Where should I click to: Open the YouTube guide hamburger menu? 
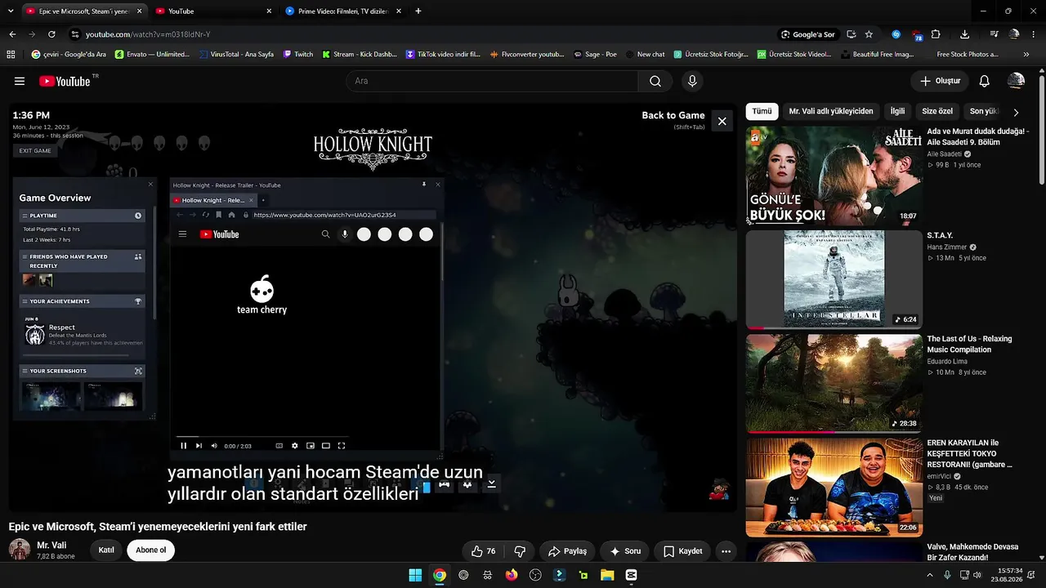(x=20, y=81)
